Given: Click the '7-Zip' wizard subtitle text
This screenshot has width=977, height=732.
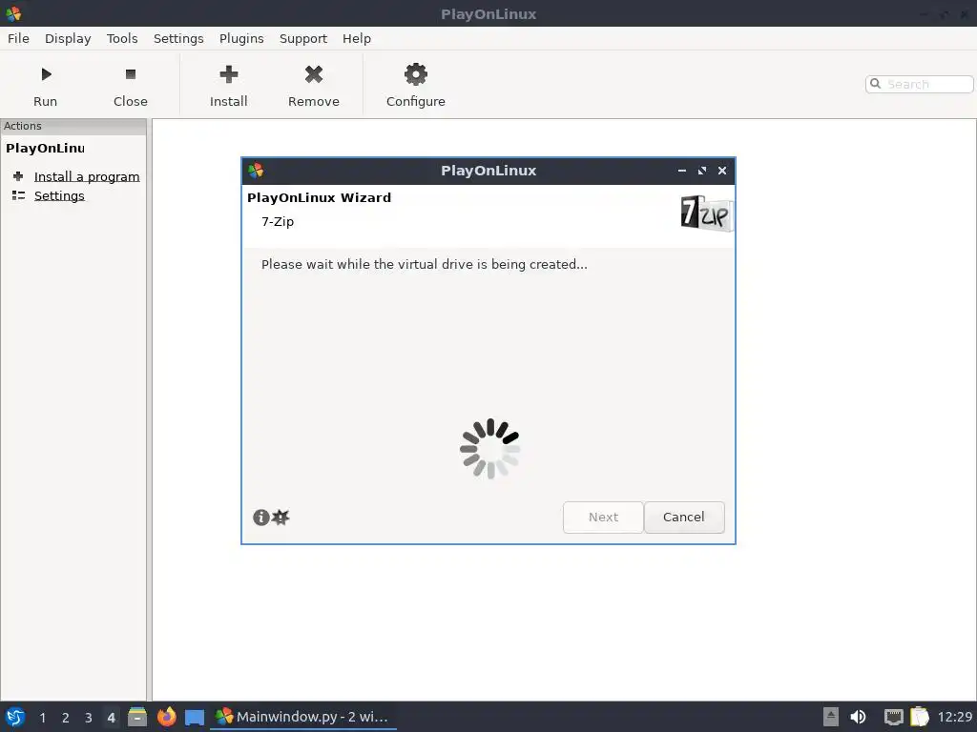Looking at the screenshot, I should tap(278, 221).
